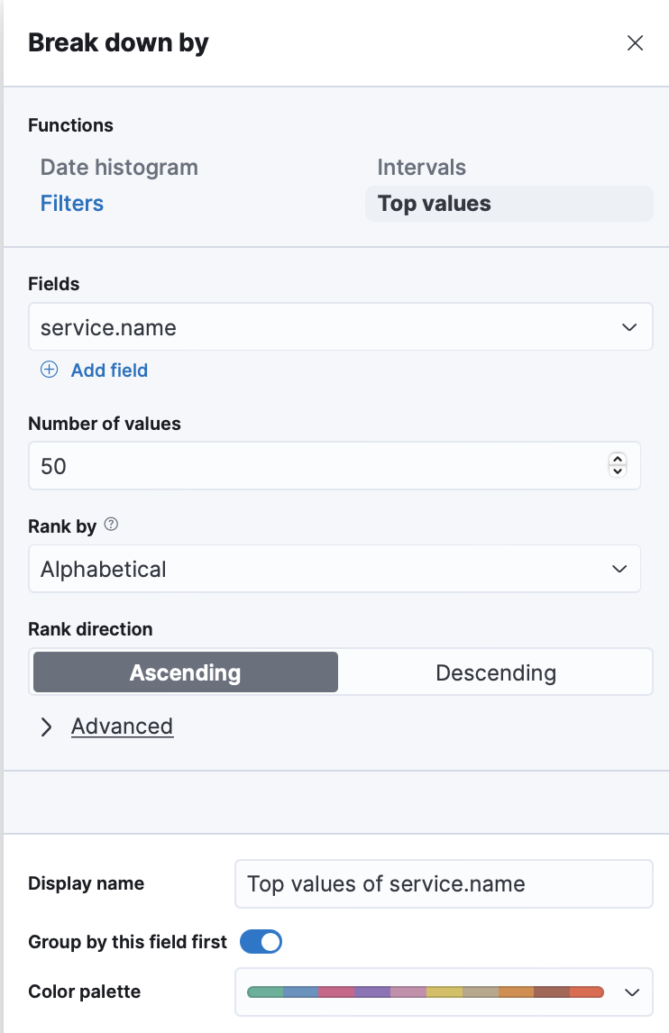Image resolution: width=669 pixels, height=1033 pixels.
Task: Choose the Filters function
Action: click(72, 204)
